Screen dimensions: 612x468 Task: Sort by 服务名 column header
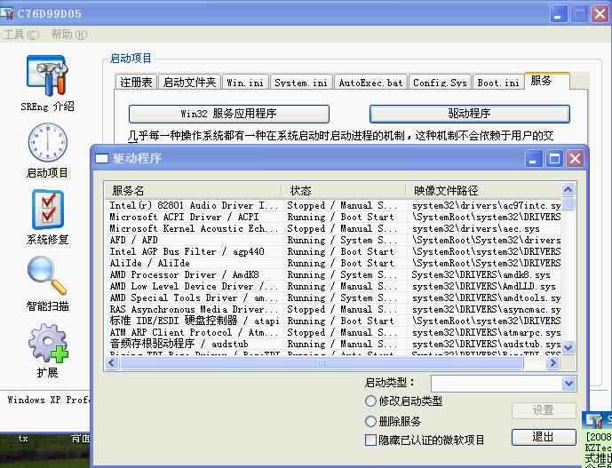pos(193,190)
